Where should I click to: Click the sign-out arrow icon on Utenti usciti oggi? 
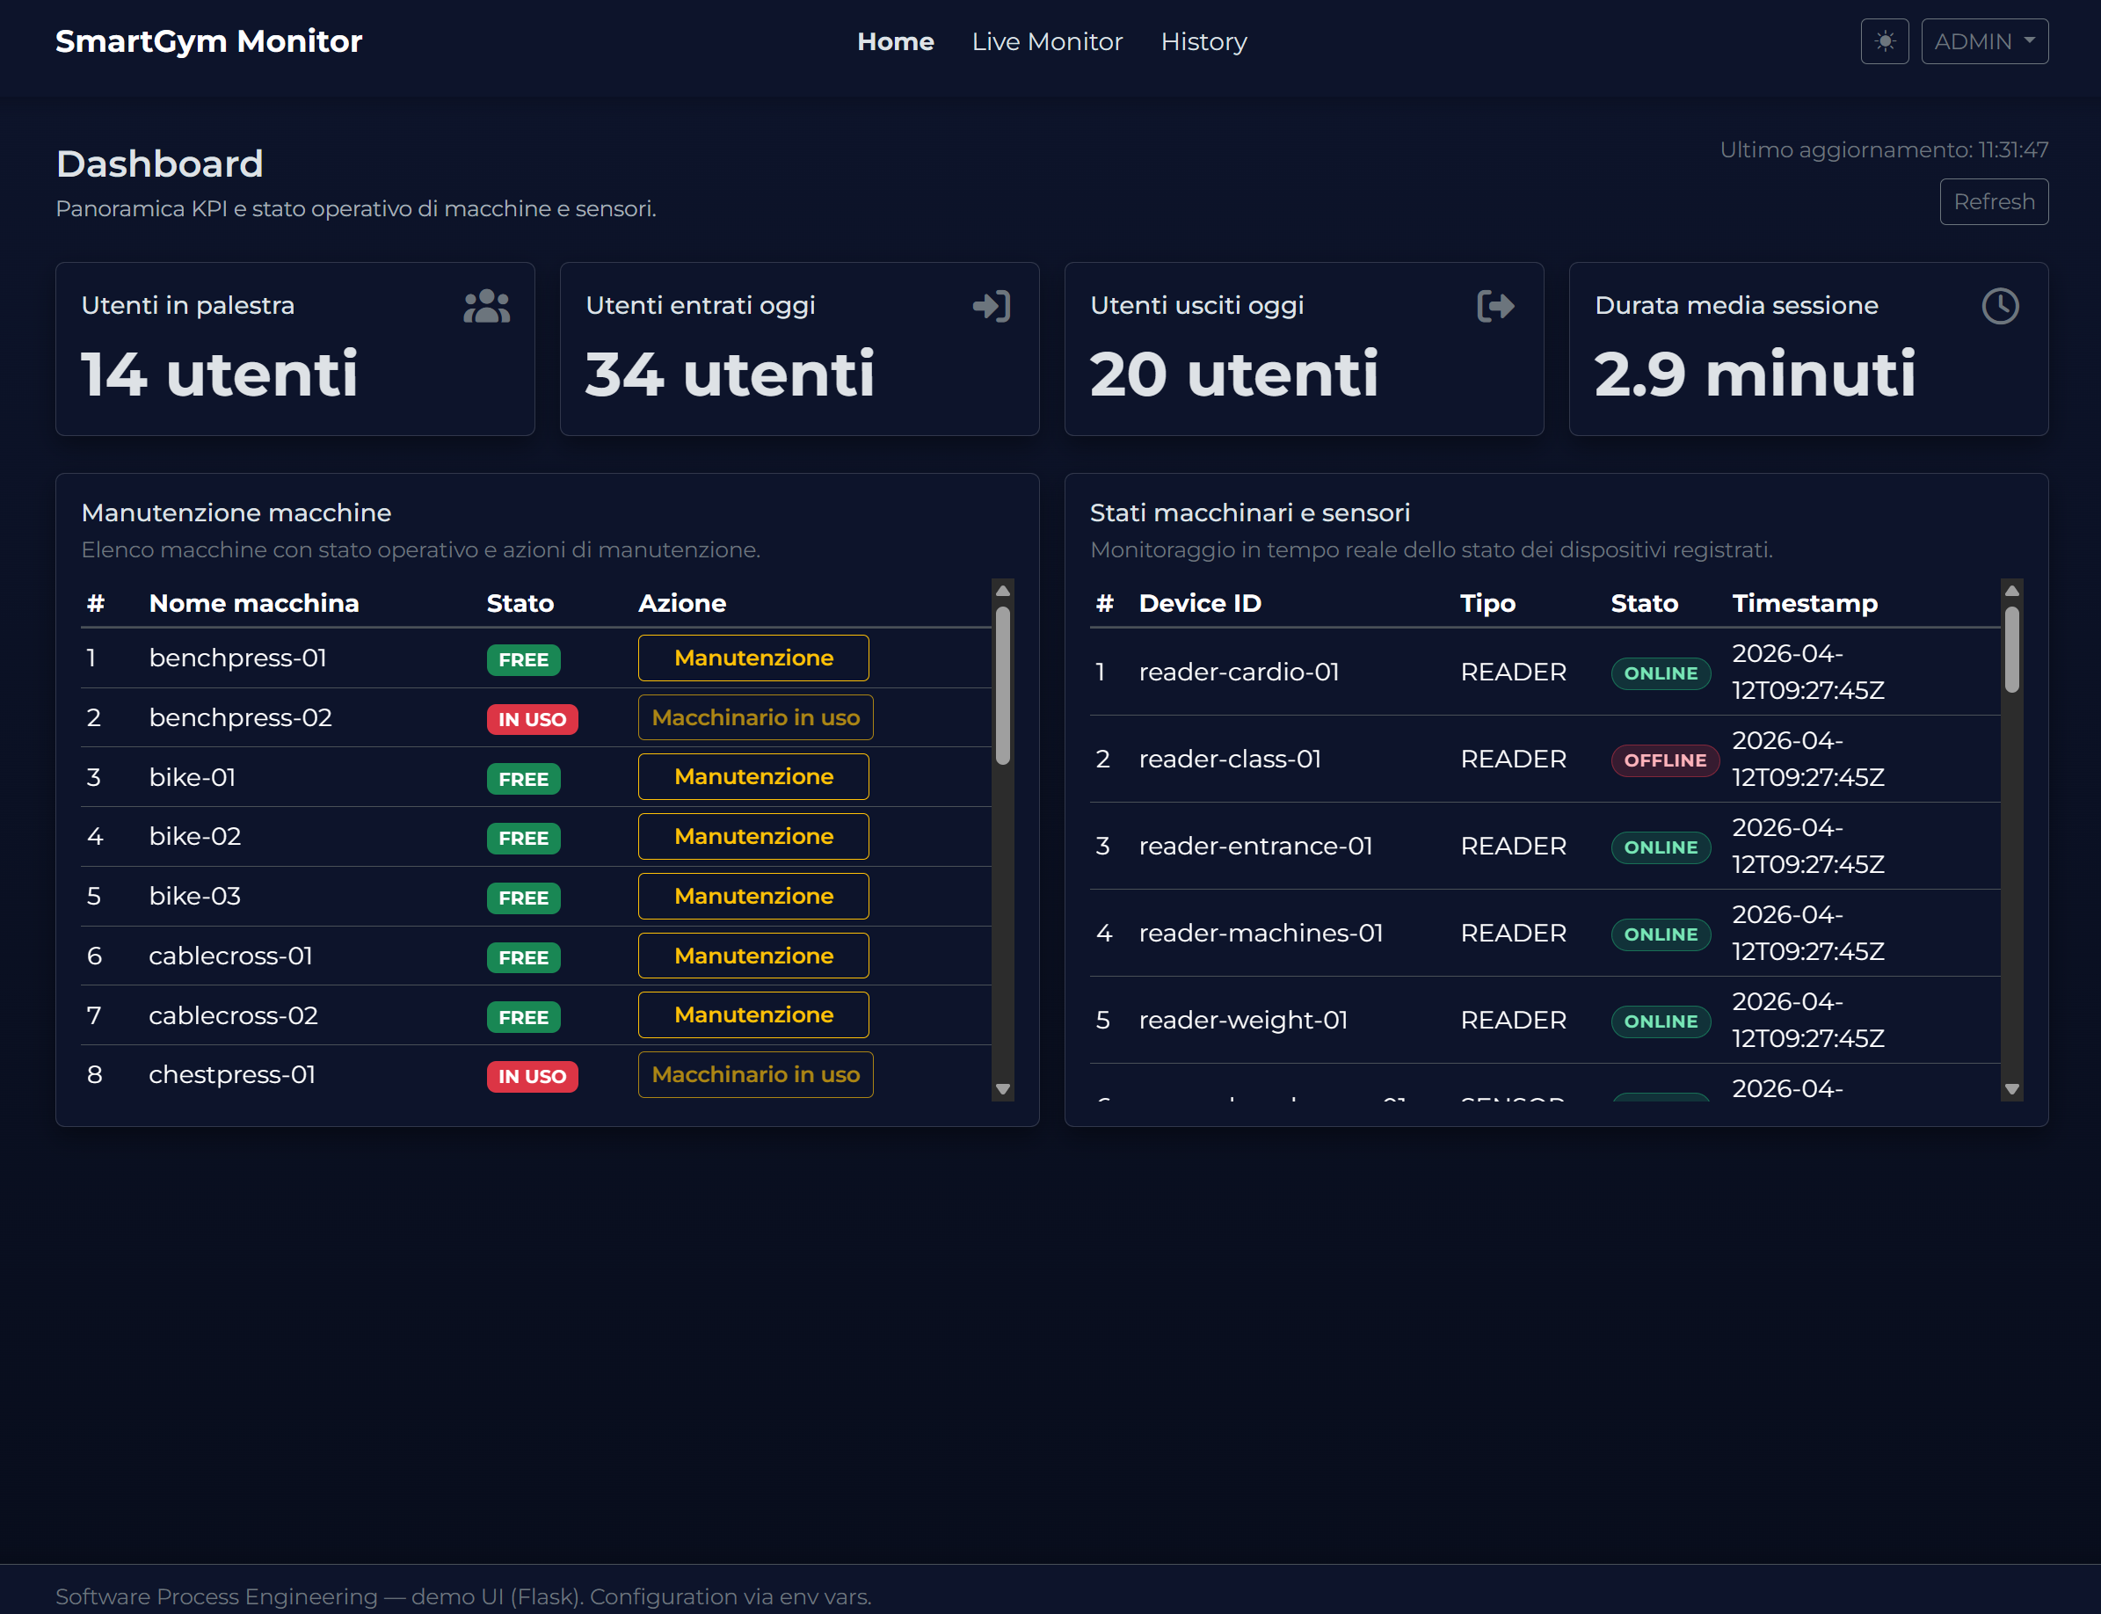click(1494, 307)
